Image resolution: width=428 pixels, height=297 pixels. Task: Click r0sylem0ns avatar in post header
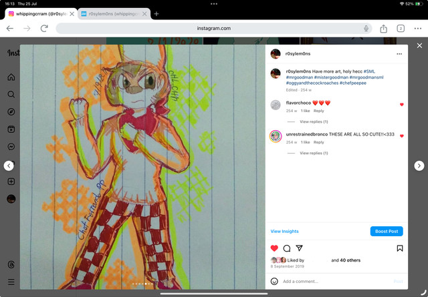276,54
